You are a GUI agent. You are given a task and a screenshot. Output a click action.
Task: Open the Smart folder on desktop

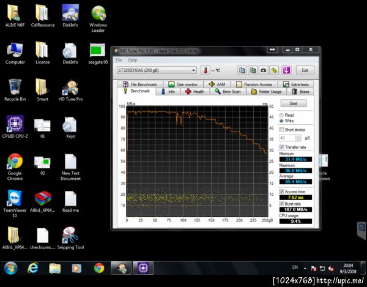point(43,91)
